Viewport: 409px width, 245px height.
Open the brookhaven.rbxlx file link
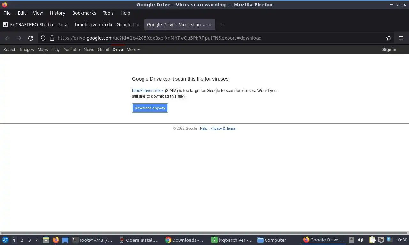(148, 90)
